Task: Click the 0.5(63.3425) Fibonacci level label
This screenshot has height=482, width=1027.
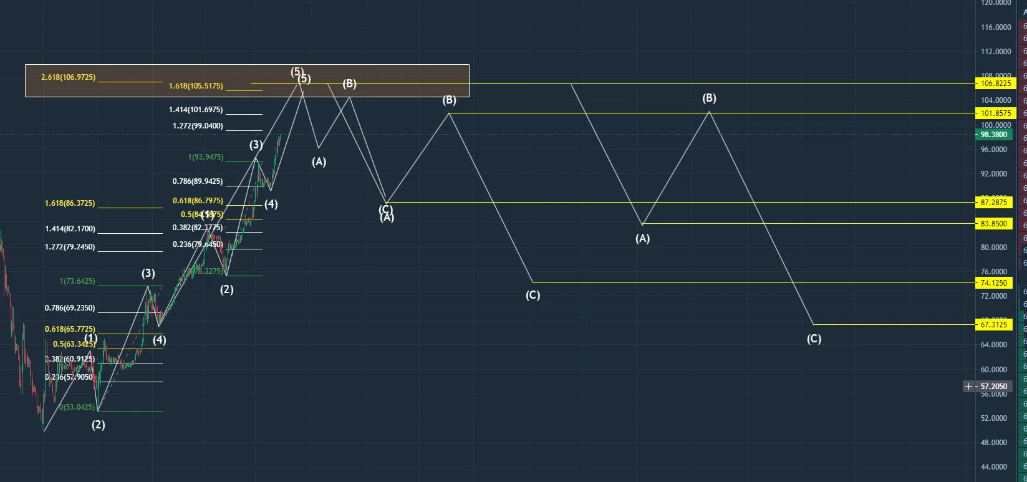Action: 74,344
